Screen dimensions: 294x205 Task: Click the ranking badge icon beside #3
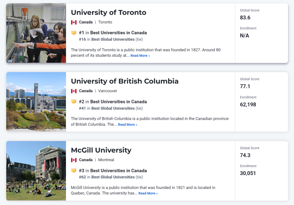[74, 171]
